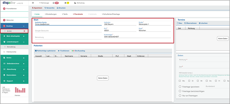Expand Mein Arbeitsplatz section
The width and height of the screenshot is (230, 104).
point(24,36)
